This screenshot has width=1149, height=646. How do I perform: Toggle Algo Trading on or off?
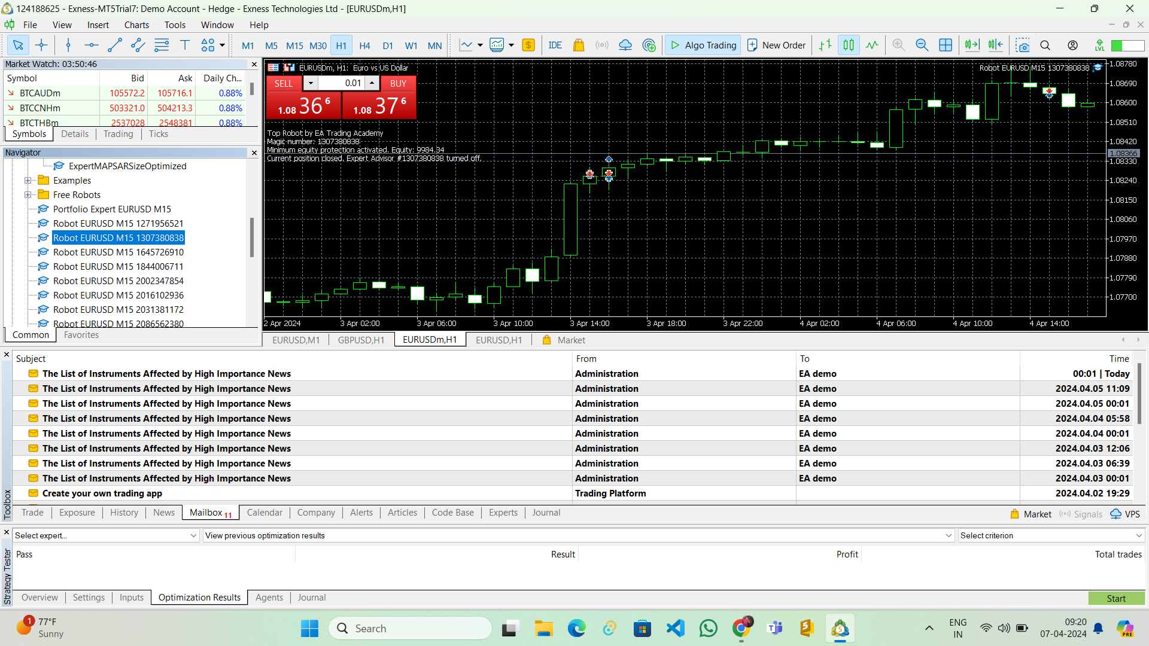703,45
